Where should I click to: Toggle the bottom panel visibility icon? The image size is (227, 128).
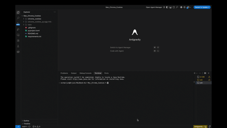[x=171, y=7]
